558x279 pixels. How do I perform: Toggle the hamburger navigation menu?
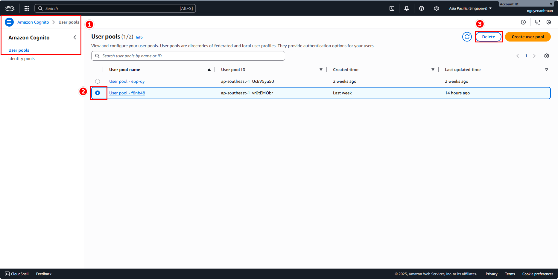(9, 22)
